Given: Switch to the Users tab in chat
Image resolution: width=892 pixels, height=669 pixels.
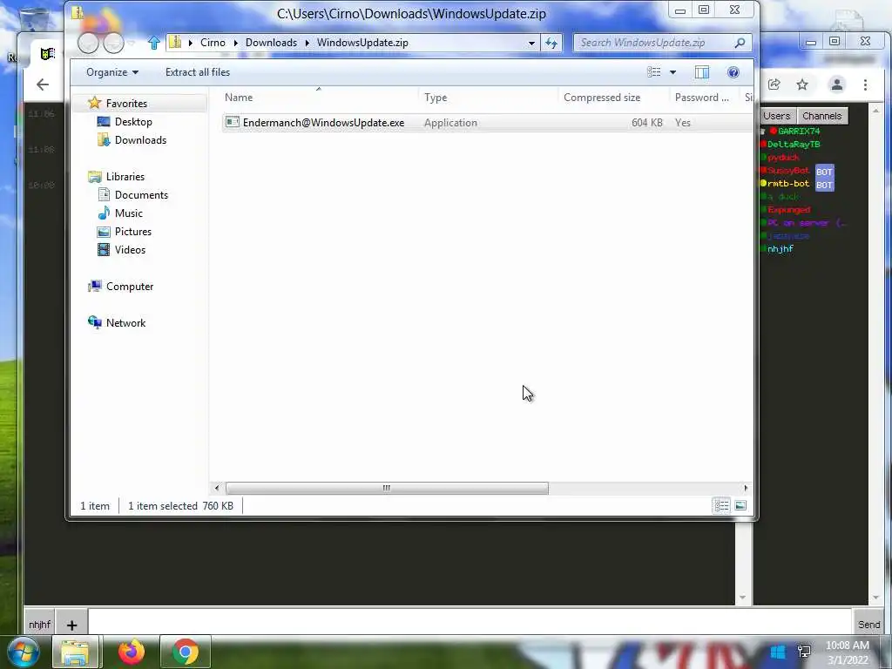Looking at the screenshot, I should tap(776, 116).
